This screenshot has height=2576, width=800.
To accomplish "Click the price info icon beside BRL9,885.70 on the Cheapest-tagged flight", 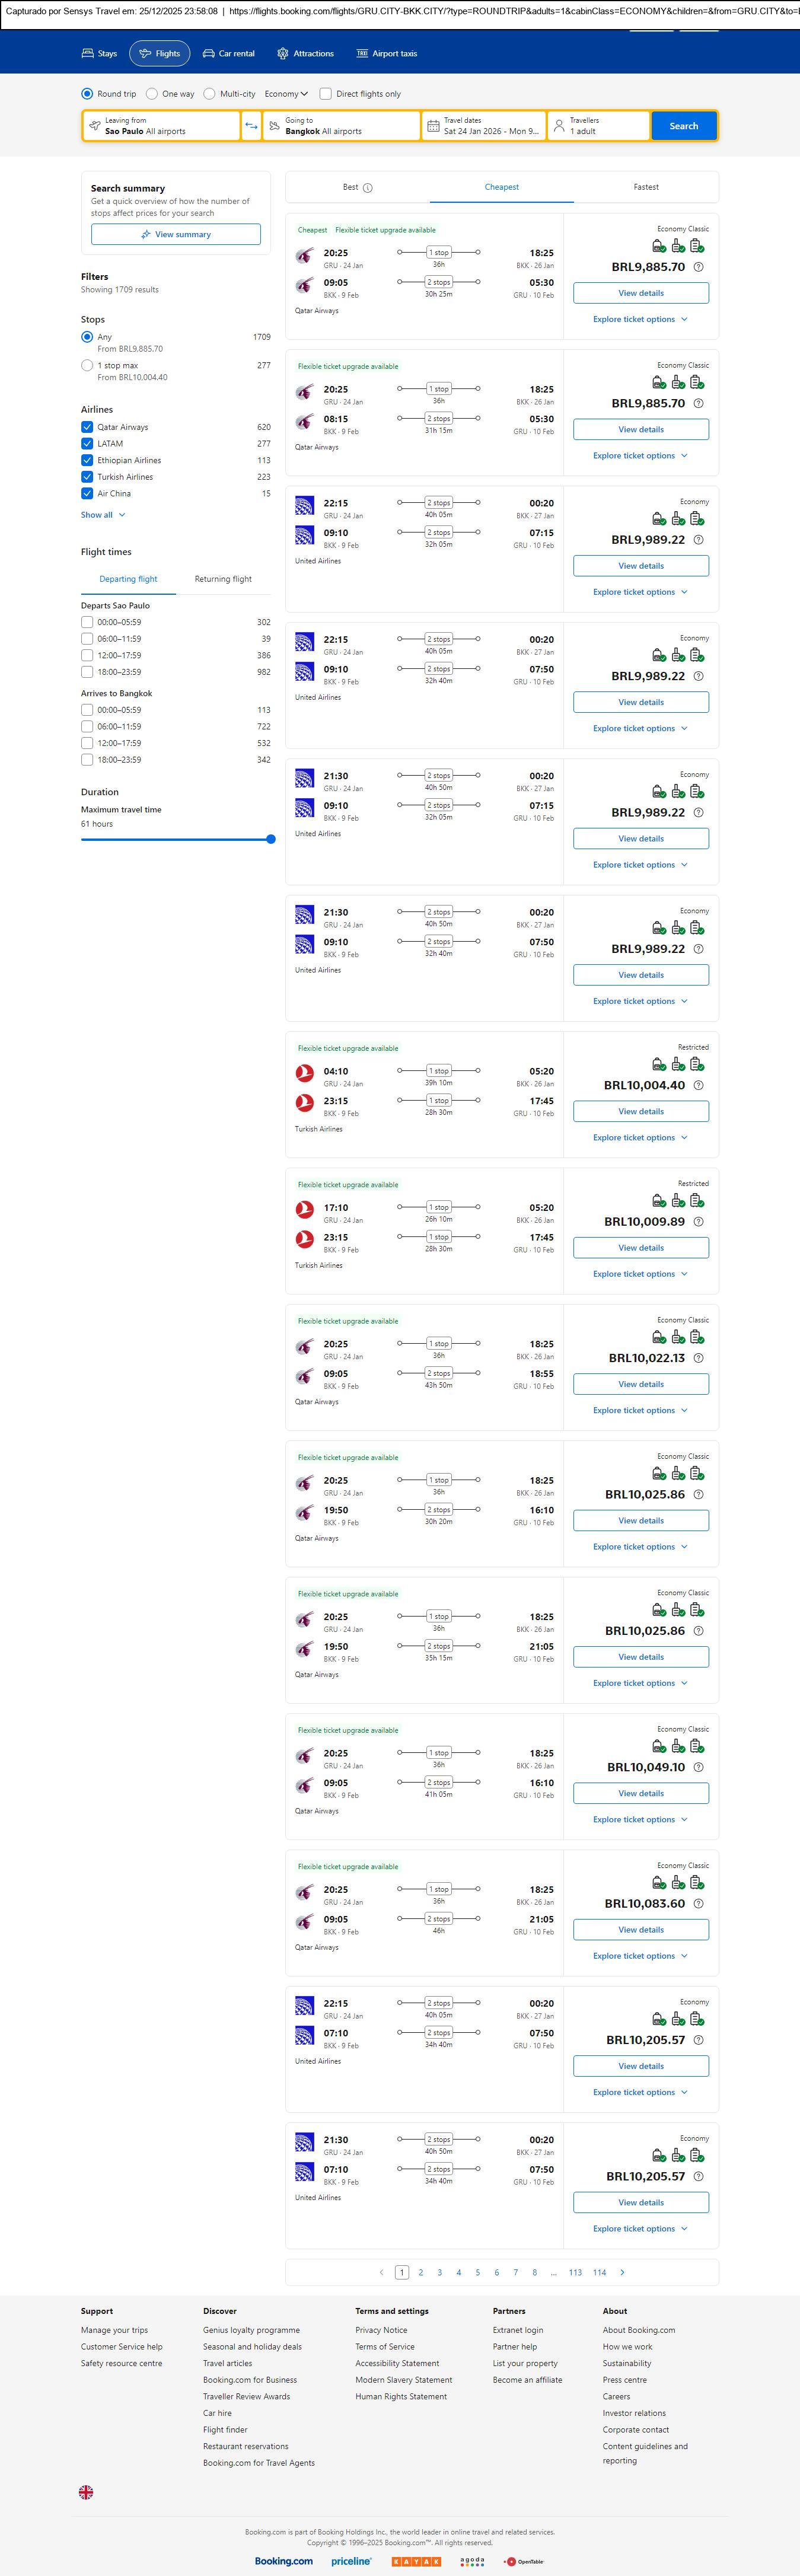I will pos(698,267).
